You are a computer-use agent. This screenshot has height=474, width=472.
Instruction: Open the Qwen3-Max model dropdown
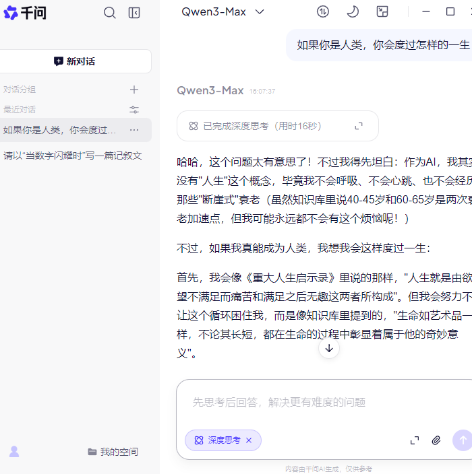coord(223,11)
